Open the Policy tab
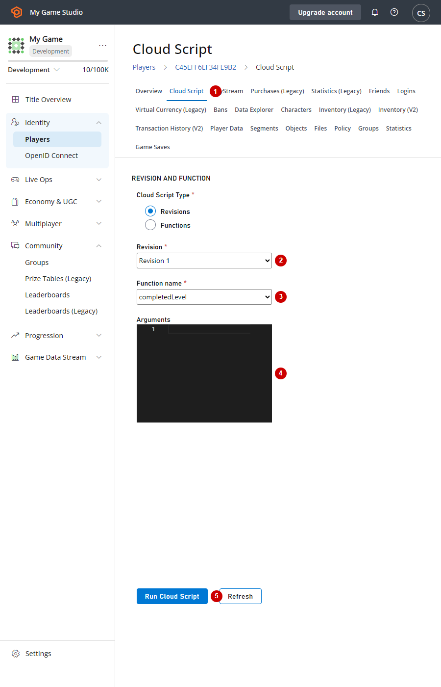 pos(343,129)
